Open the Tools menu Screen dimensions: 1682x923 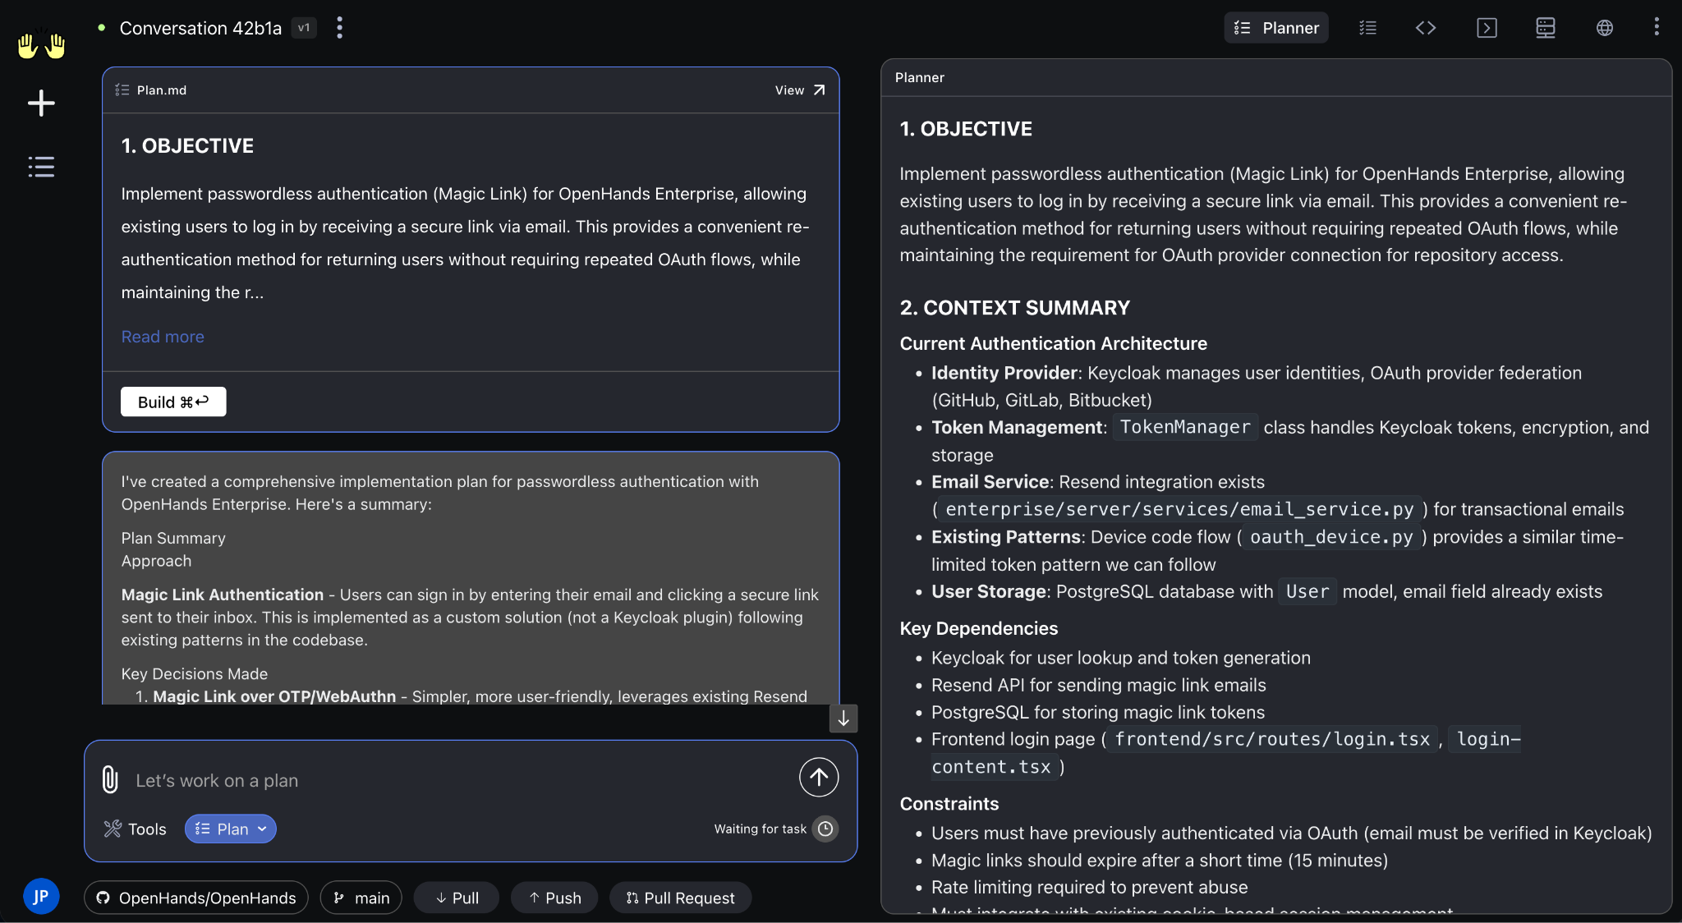[136, 829]
